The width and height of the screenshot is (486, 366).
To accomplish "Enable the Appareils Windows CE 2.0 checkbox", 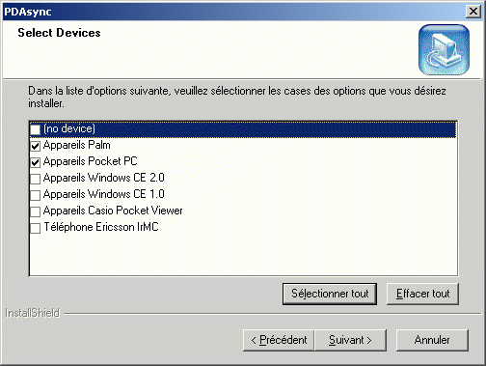I will point(35,179).
